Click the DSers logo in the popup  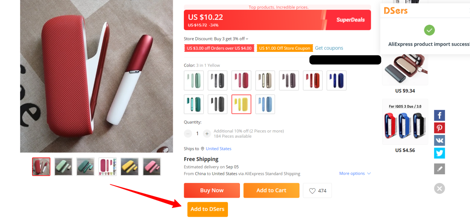tap(395, 10)
